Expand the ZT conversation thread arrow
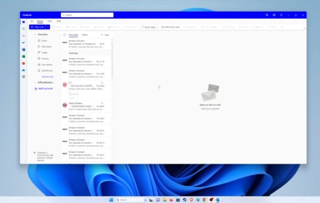The image size is (320, 203). [x=70, y=86]
